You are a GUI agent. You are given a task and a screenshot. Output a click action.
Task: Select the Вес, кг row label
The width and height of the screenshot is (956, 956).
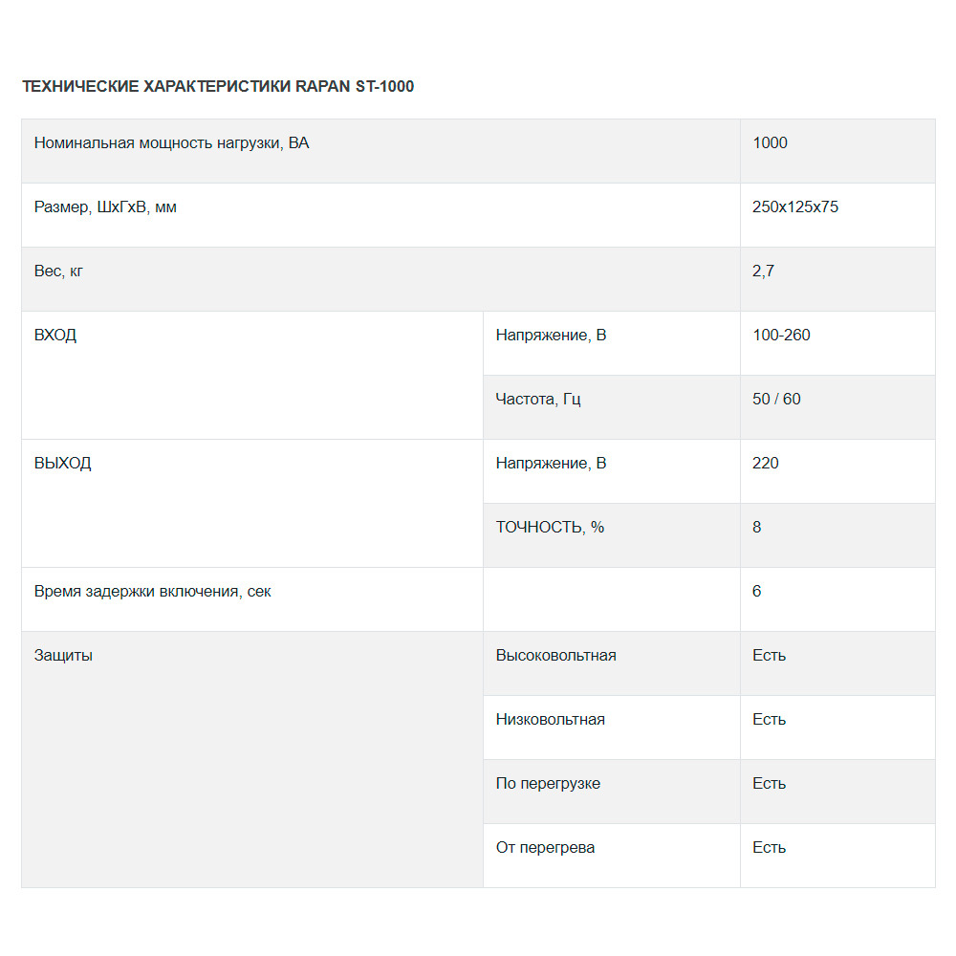pyautogui.click(x=58, y=272)
